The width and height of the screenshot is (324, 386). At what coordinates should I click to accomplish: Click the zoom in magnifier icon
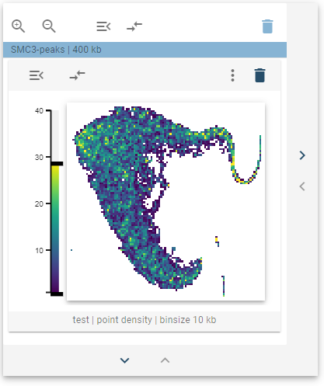tap(18, 26)
